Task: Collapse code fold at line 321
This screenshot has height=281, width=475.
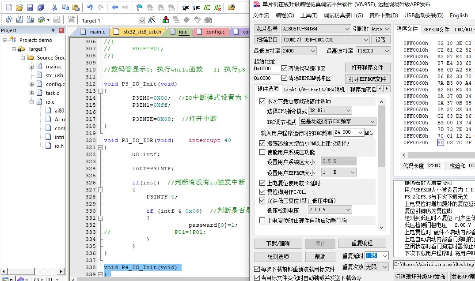Action: point(101,148)
